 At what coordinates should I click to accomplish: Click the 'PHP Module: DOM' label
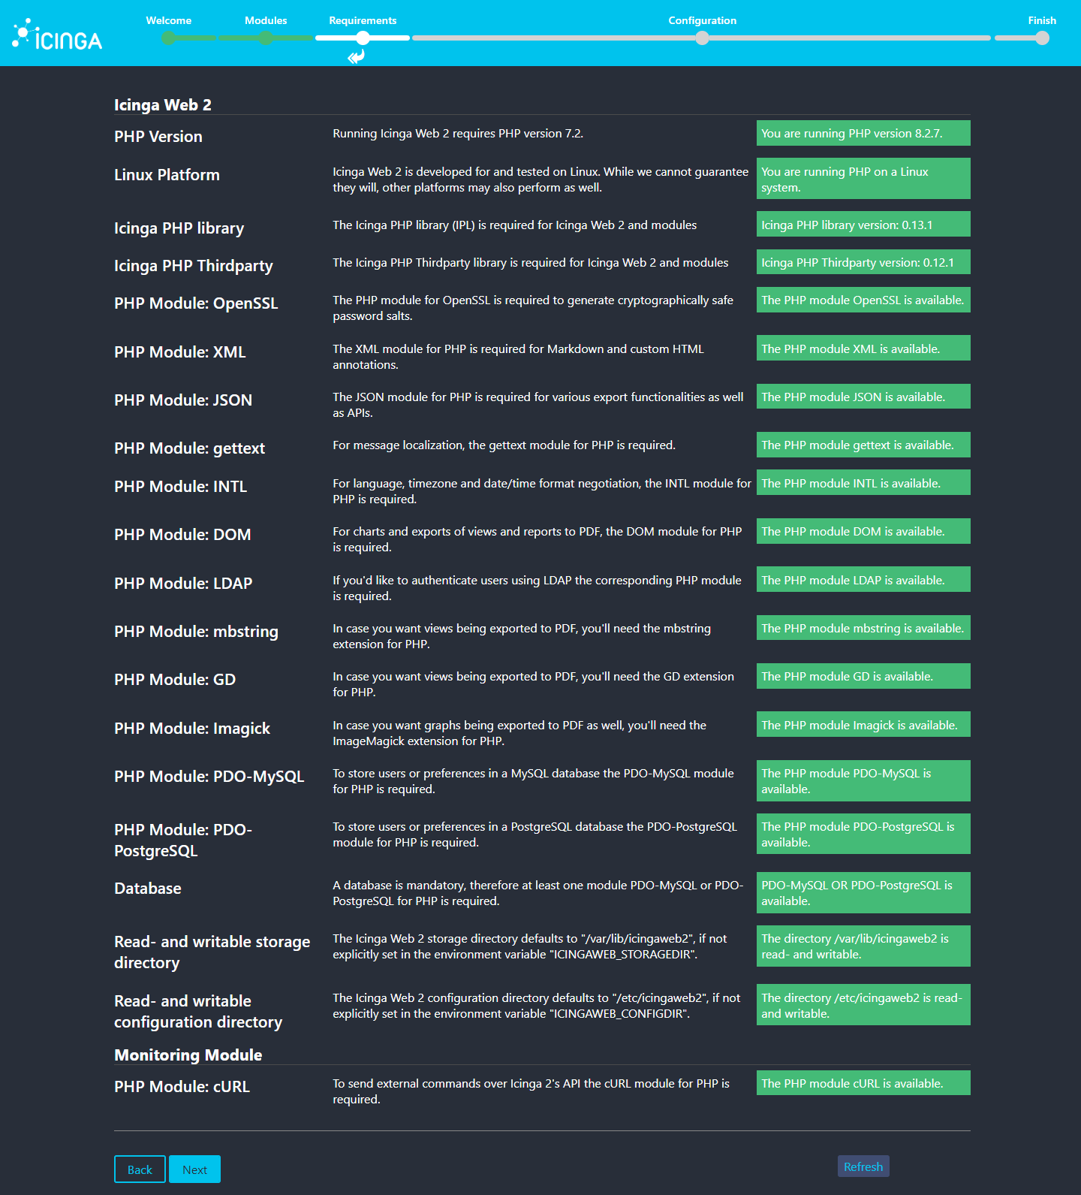pos(182,535)
